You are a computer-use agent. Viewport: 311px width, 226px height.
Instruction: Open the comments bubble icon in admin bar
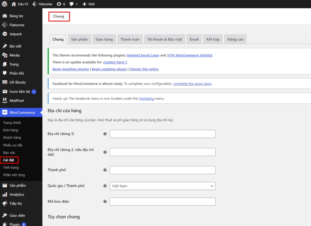pyautogui.click(x=71, y=4)
